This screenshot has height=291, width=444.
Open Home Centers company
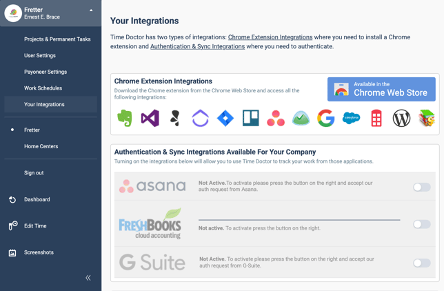(41, 146)
